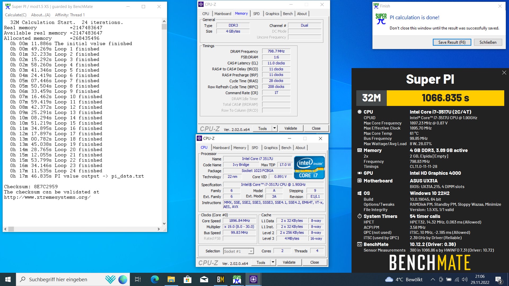Open Mail app from taskbar
The height and width of the screenshot is (286, 509).
(x=204, y=279)
